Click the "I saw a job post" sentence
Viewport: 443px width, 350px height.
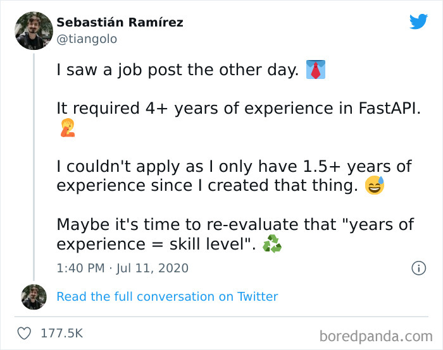[x=177, y=70]
